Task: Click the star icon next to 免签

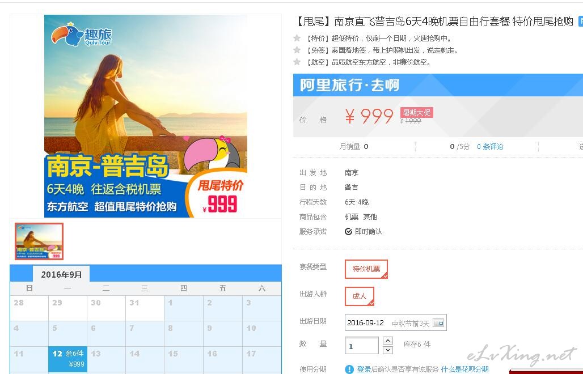Action: [x=297, y=50]
